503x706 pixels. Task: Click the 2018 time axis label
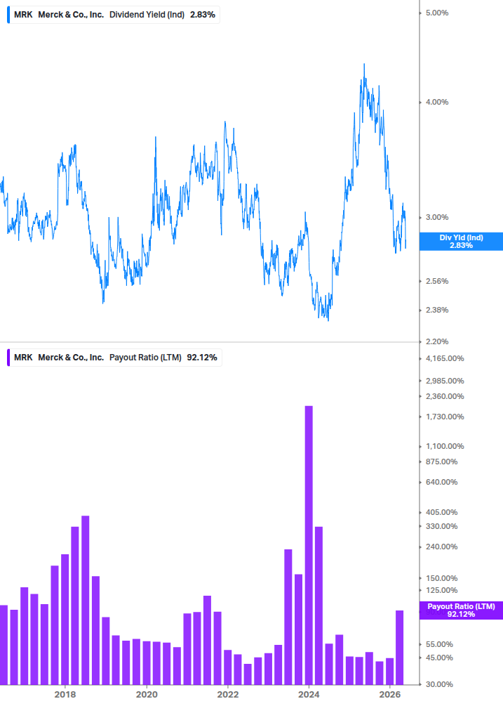tap(65, 694)
